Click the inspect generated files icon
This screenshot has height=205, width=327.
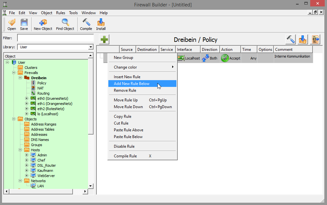pyautogui.click(x=315, y=40)
